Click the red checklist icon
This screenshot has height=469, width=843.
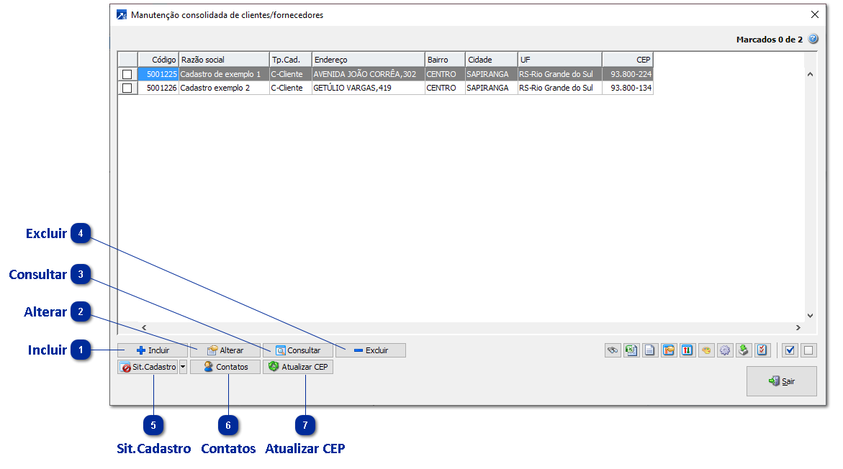coord(762,350)
